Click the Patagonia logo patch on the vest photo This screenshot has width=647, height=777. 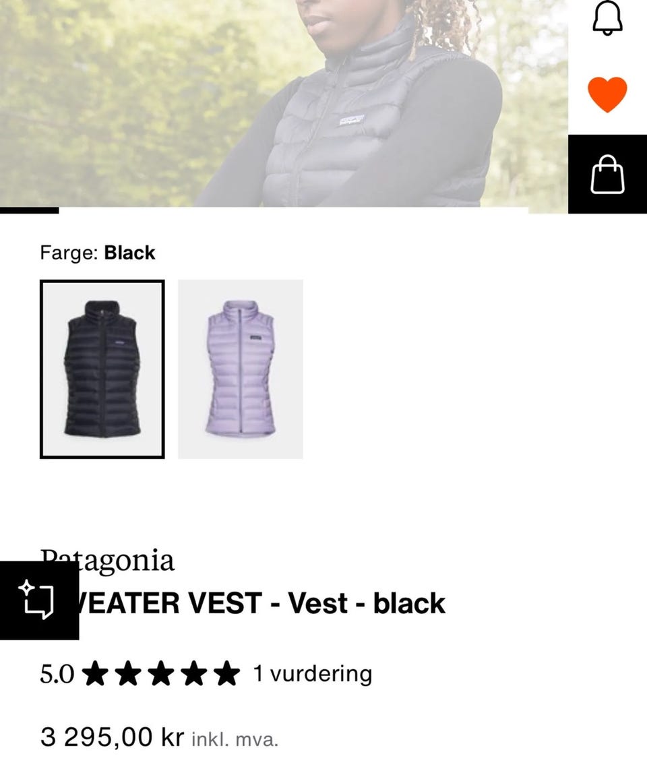[352, 121]
